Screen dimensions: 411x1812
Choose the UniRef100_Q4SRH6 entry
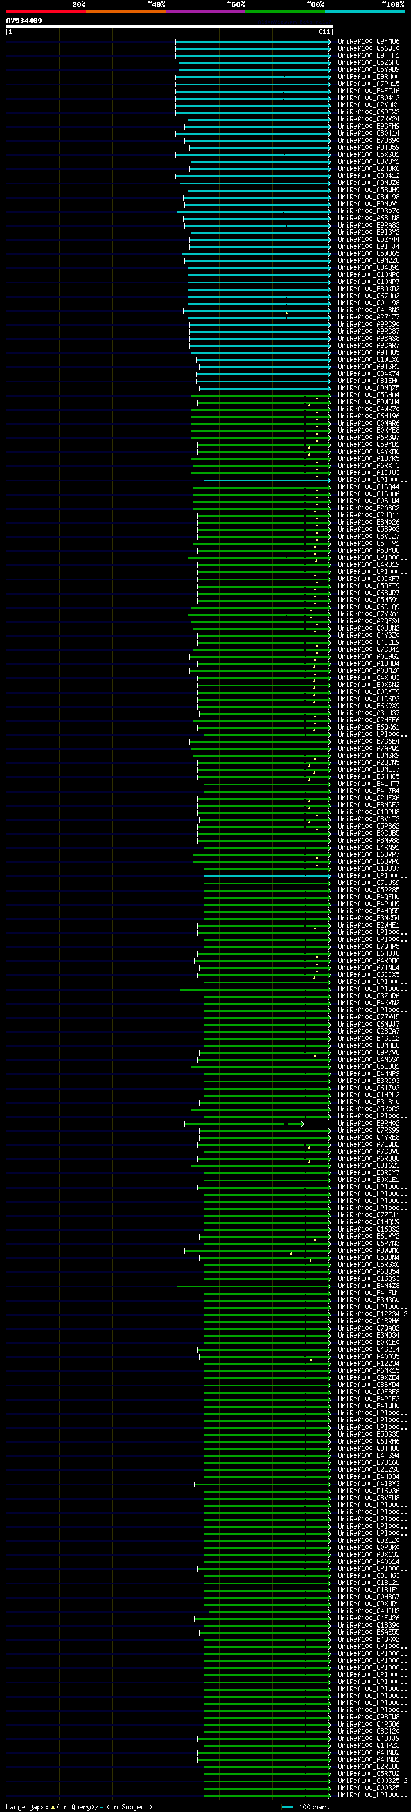tap(369, 1321)
